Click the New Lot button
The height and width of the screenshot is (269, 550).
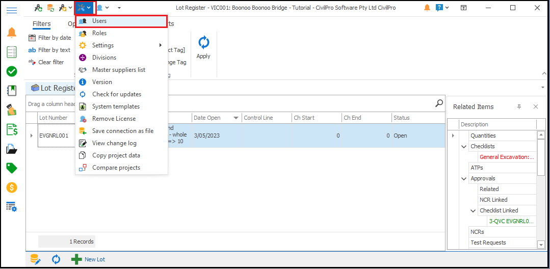point(89,259)
